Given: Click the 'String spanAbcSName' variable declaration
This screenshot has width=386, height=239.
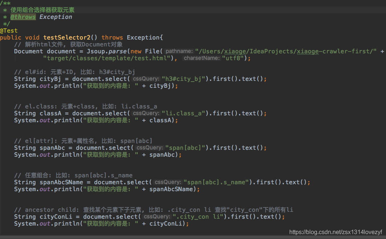Looking at the screenshot, I should (48, 182).
